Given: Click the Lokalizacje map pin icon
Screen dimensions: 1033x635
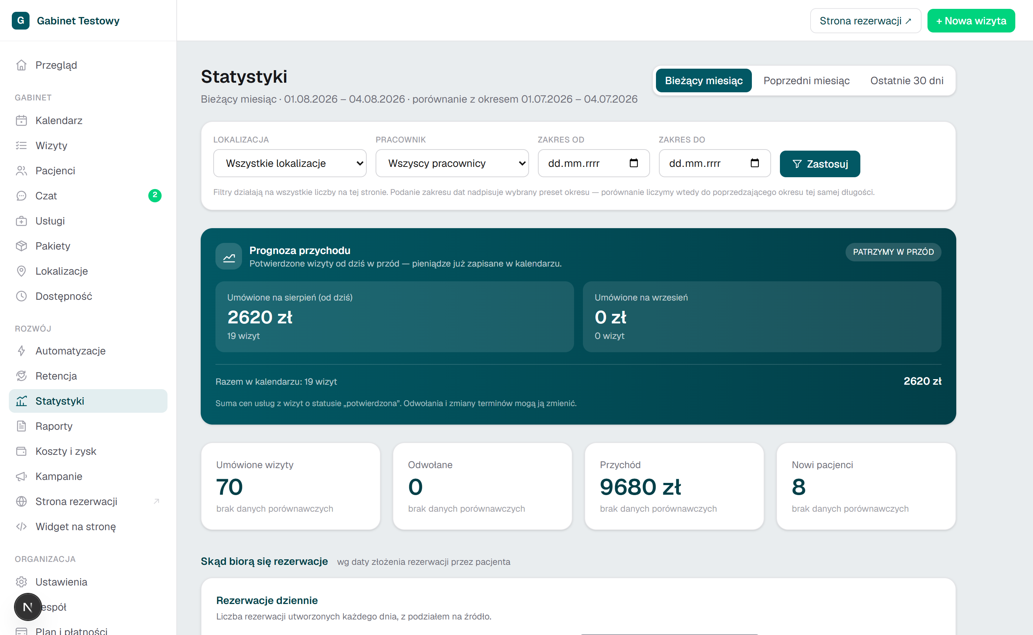Looking at the screenshot, I should 21,271.
